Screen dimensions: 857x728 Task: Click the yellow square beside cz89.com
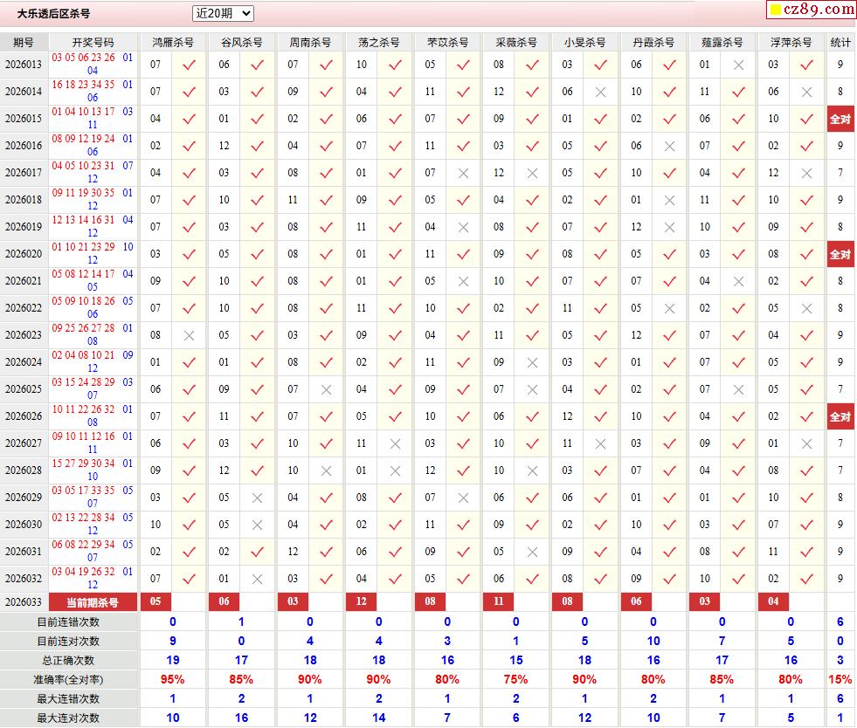click(x=774, y=10)
